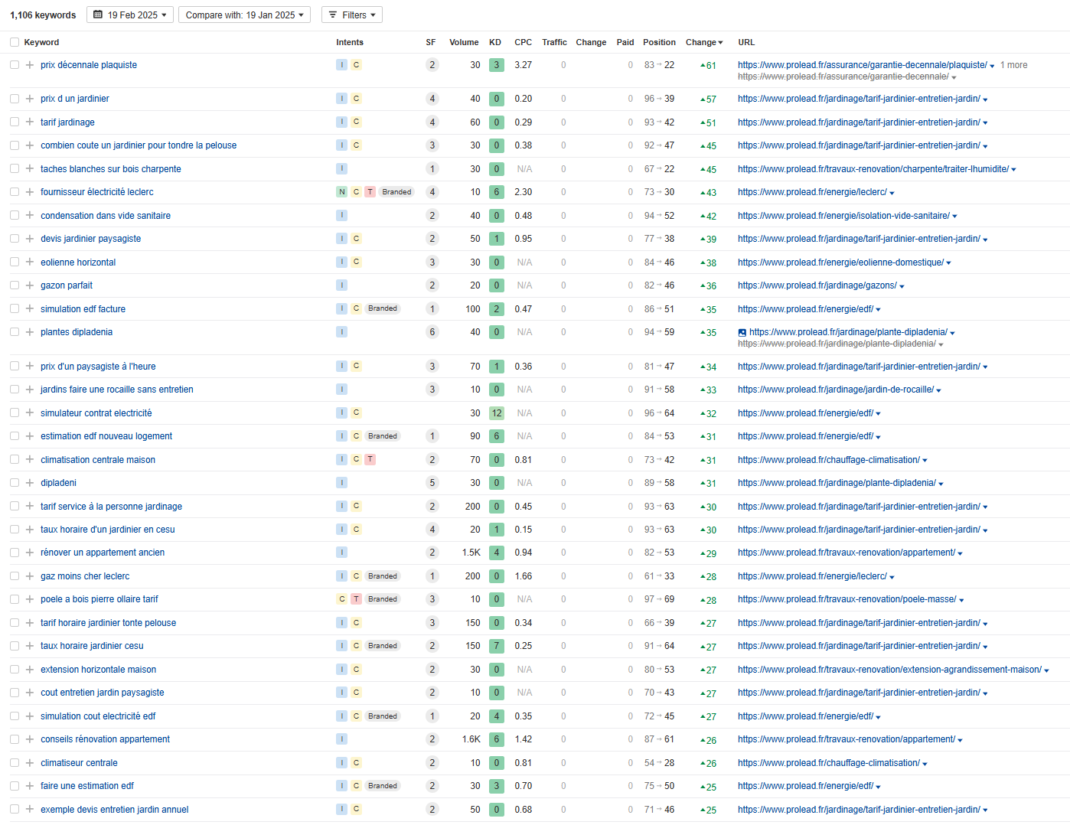Image resolution: width=1070 pixels, height=825 pixels.
Task: Click plus icon beside 'gazon parfait'
Action: 30,285
